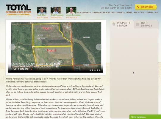Open the CONTACT US menu item
Viewport: 161px width, 119px height.
pos(151,12)
